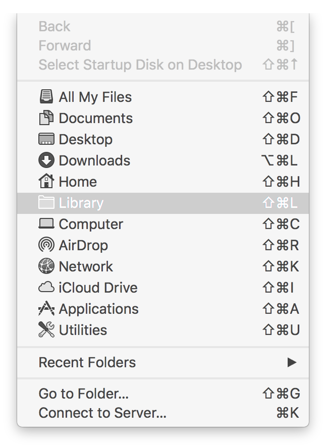Open iCloud Drive from the menu
The width and height of the screenshot is (326, 448).
pyautogui.click(x=163, y=287)
